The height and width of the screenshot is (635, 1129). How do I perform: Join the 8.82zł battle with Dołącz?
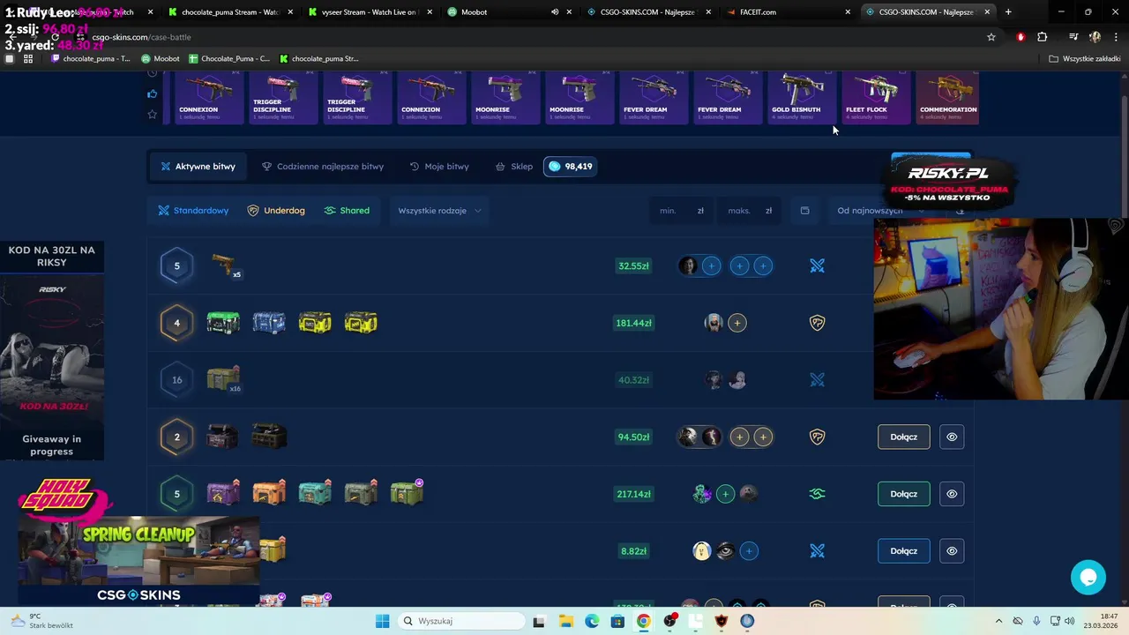pos(904,551)
